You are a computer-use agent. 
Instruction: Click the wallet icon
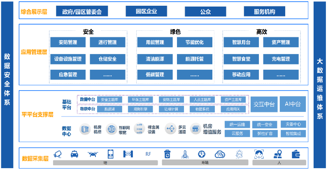coord(295,154)
